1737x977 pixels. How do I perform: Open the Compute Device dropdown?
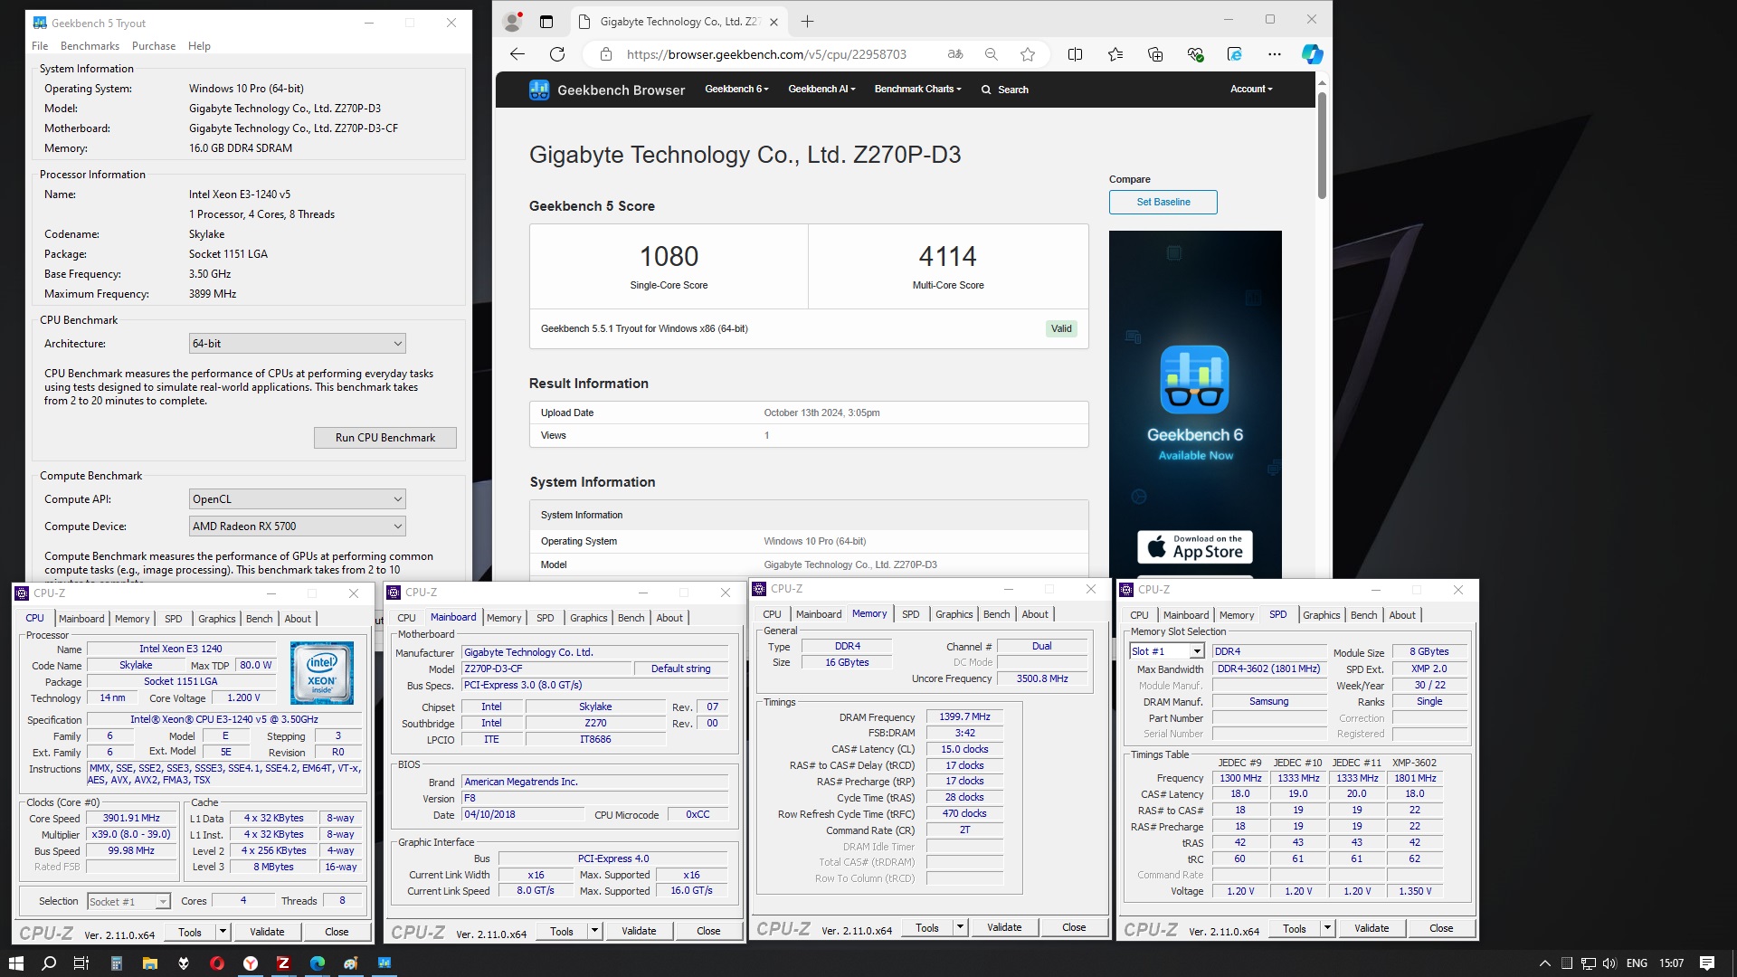[x=298, y=526]
